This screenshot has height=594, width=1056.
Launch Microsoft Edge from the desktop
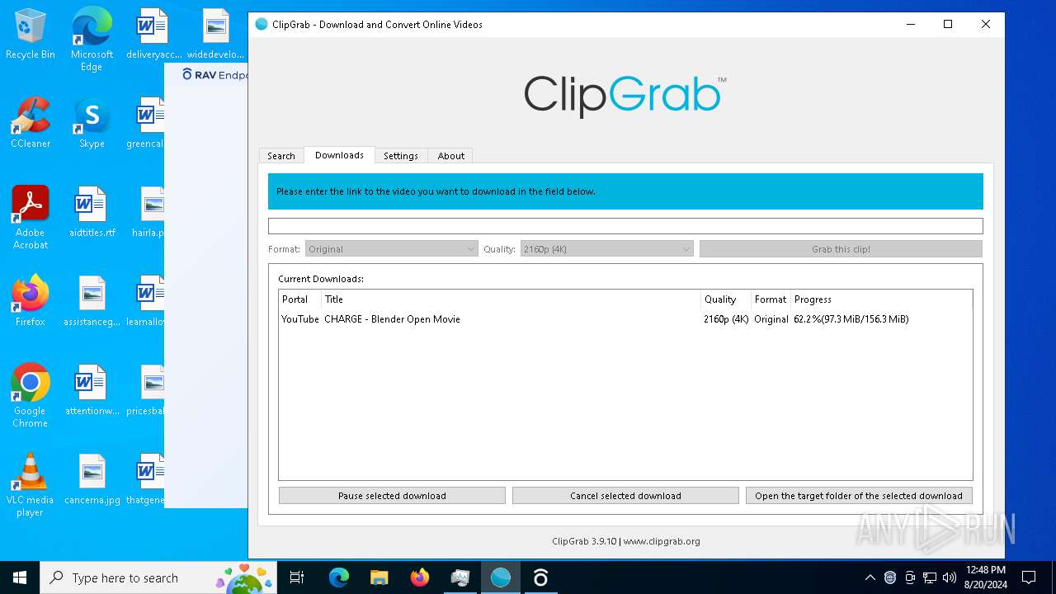(92, 40)
